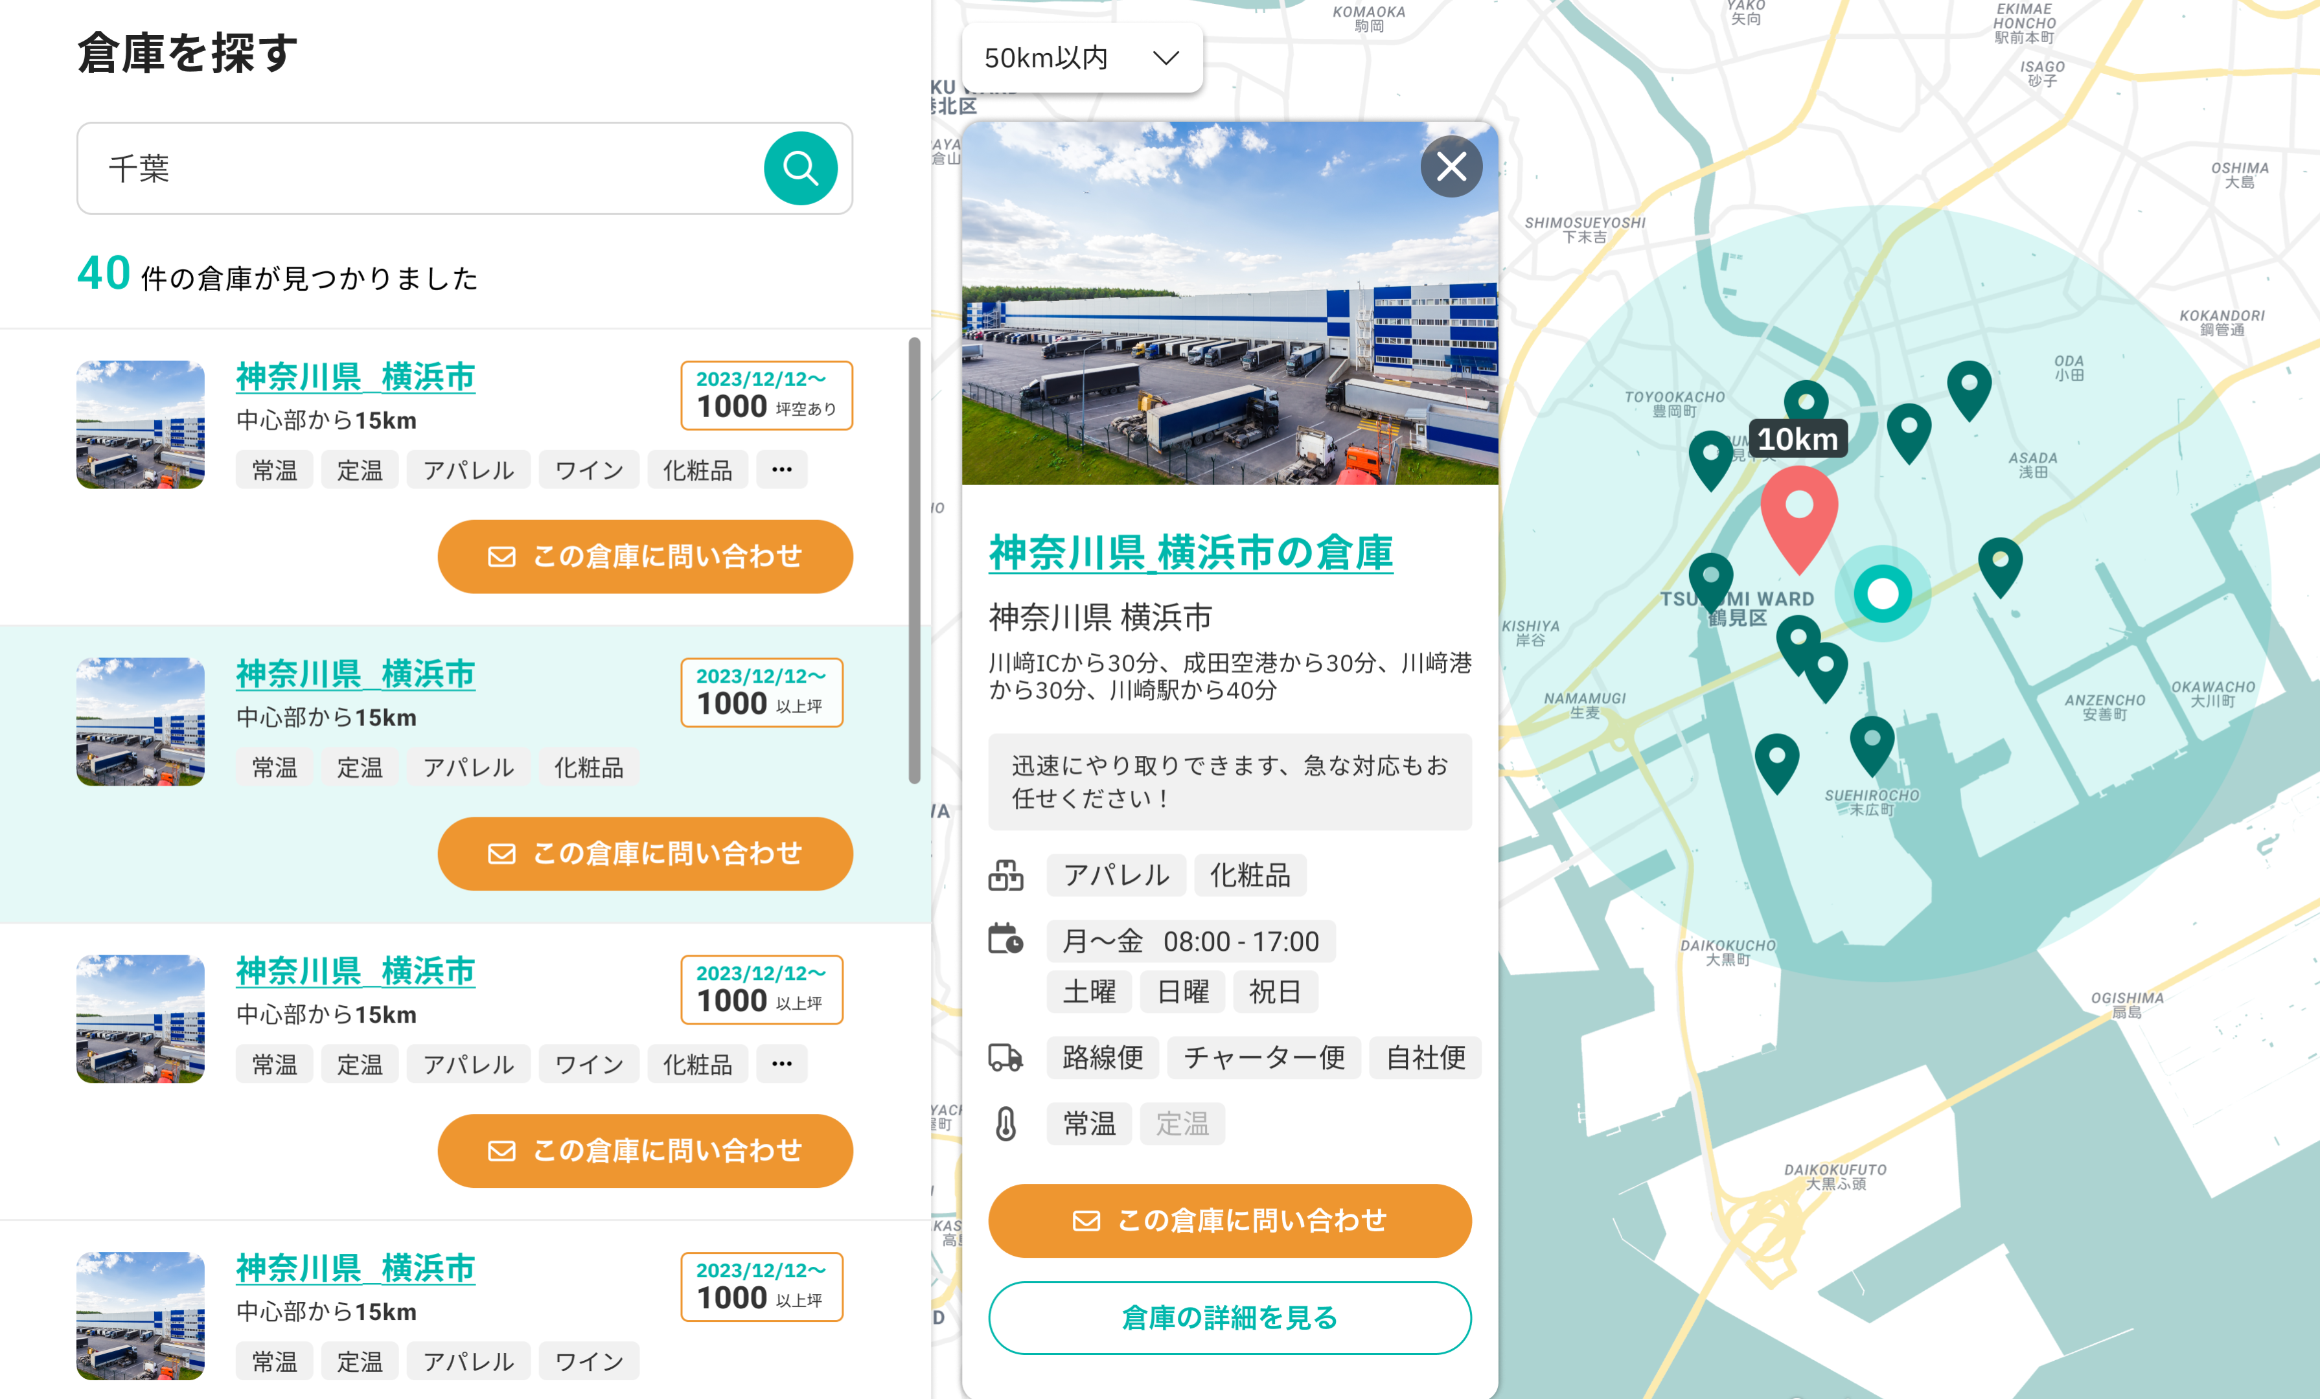Click the first card's 1000 坪空あり badge

point(766,395)
